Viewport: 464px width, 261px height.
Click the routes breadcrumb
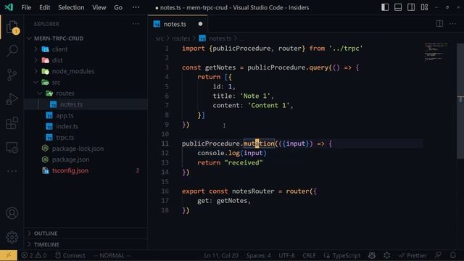(181, 38)
